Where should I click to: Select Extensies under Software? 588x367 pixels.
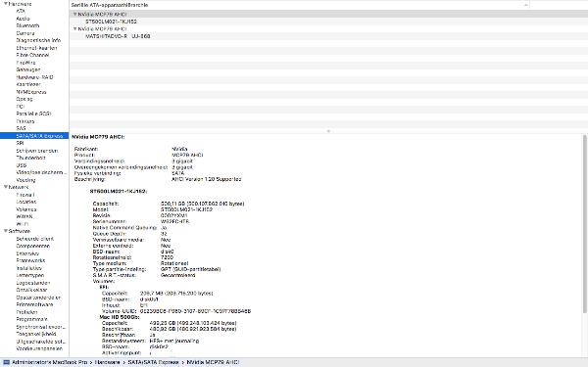pyautogui.click(x=27, y=253)
